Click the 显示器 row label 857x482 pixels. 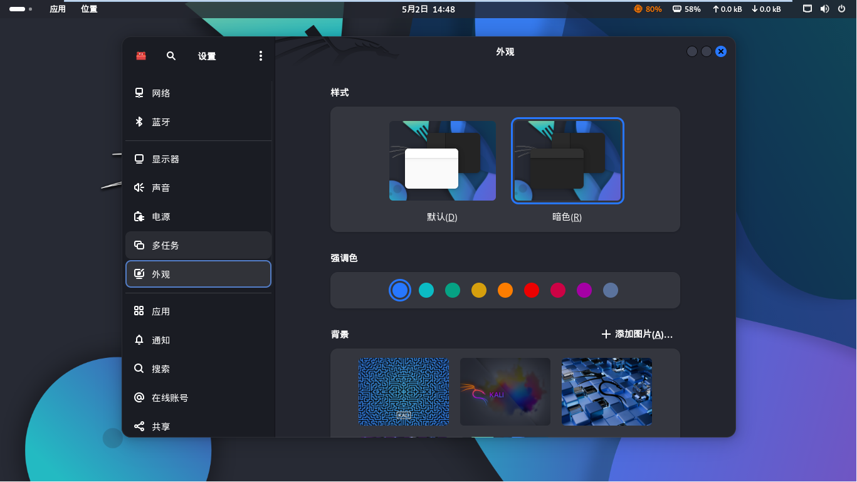coord(166,159)
